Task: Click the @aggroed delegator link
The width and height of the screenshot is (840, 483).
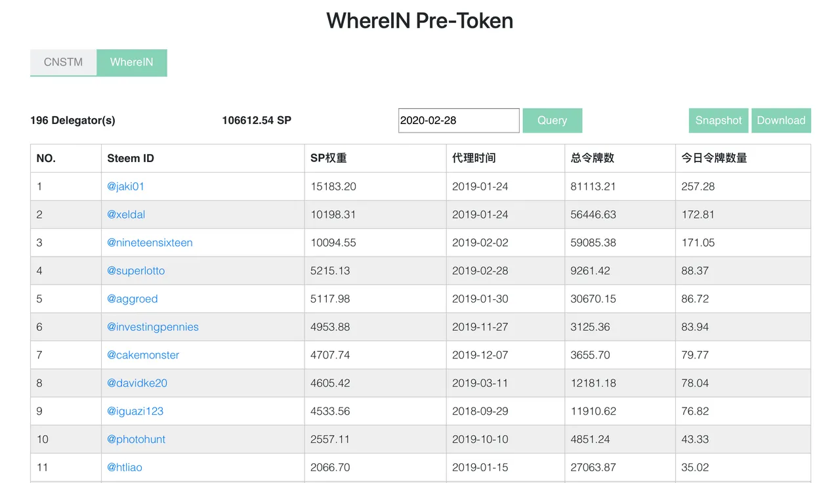Action: 132,299
